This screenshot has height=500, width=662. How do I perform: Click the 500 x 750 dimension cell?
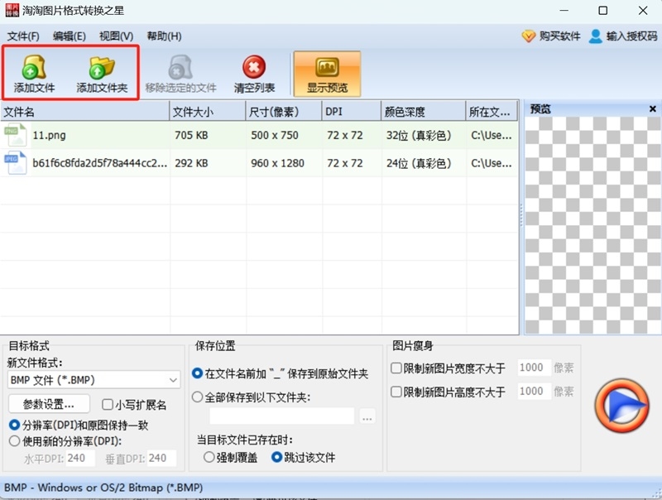(275, 135)
